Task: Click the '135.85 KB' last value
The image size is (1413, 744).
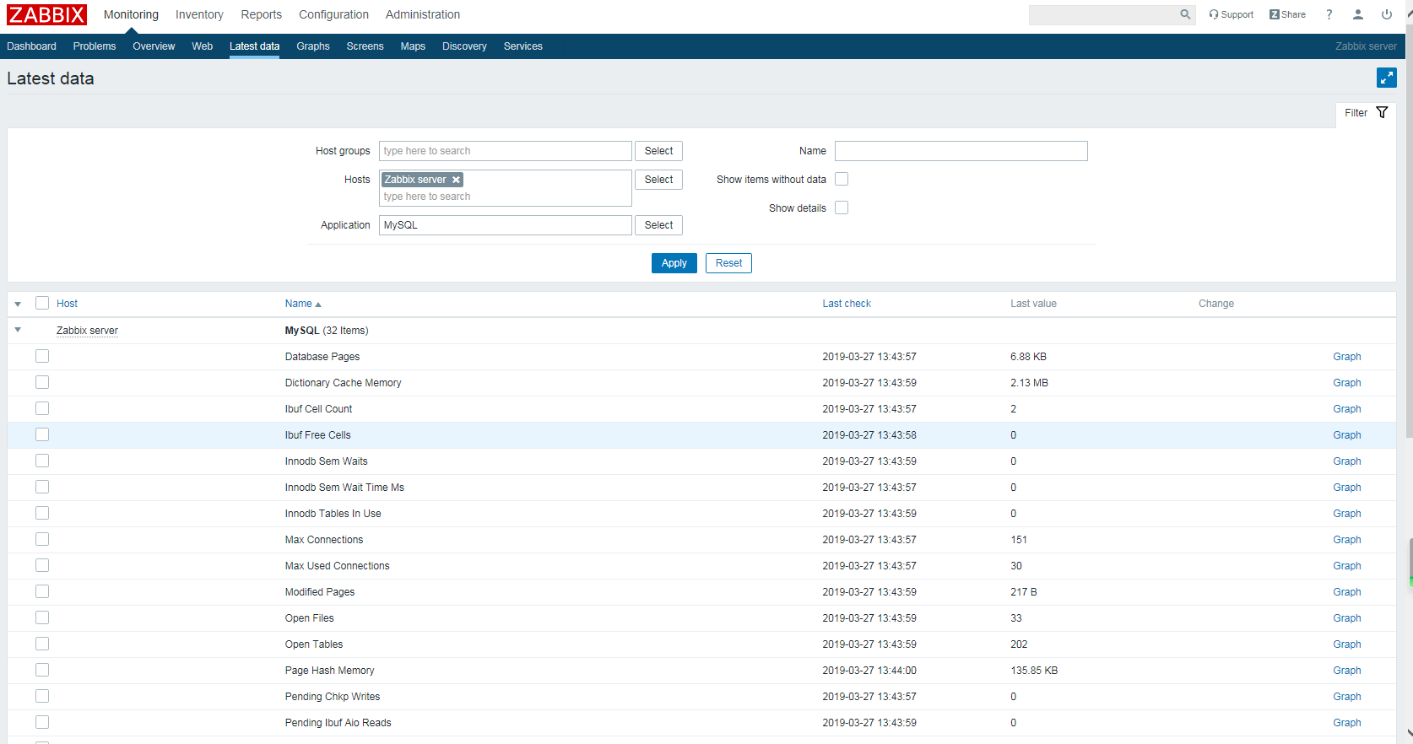Action: pos(1034,671)
